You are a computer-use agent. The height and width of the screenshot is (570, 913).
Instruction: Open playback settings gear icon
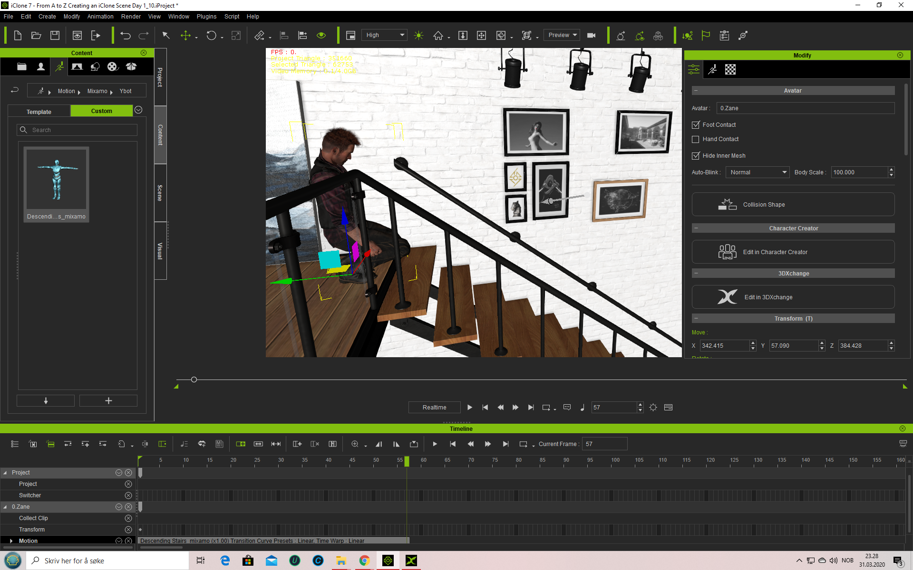[653, 407]
